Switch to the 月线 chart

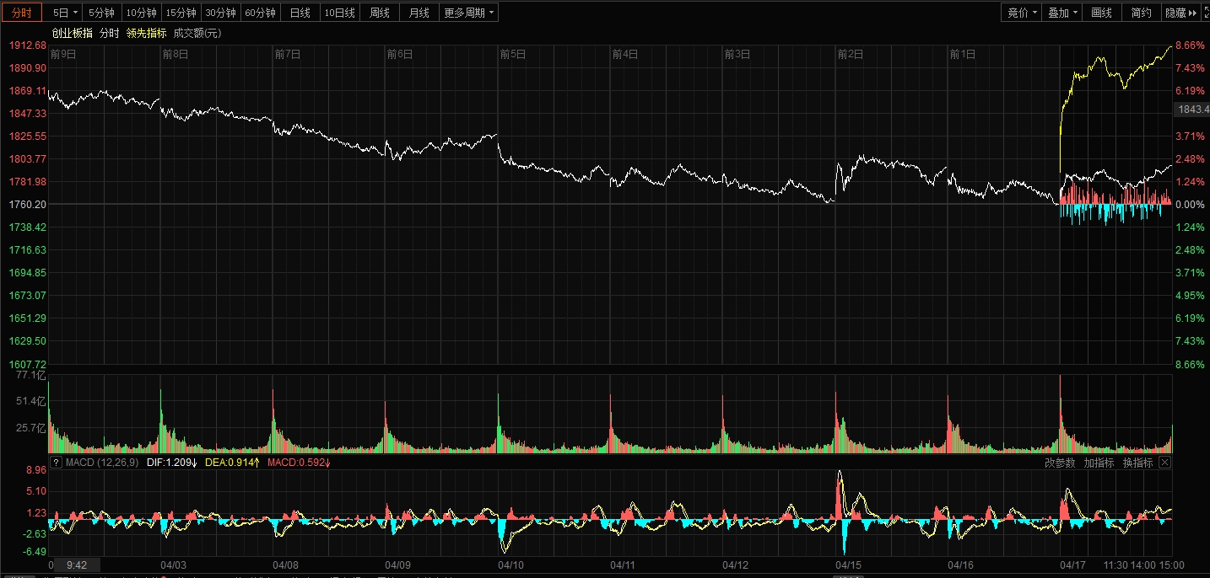[x=419, y=13]
